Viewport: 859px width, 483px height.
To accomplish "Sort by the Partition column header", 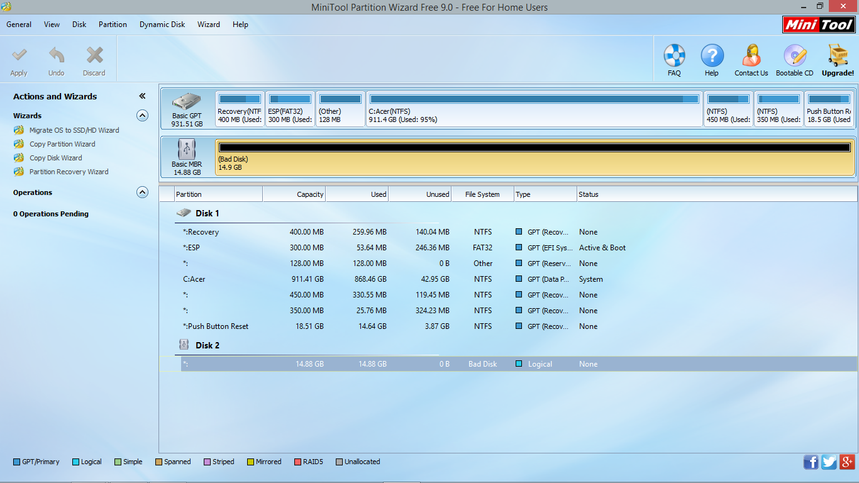I will click(x=218, y=194).
